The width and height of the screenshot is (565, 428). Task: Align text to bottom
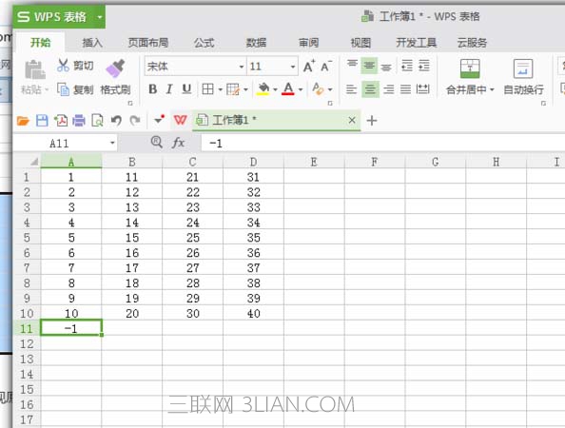386,67
